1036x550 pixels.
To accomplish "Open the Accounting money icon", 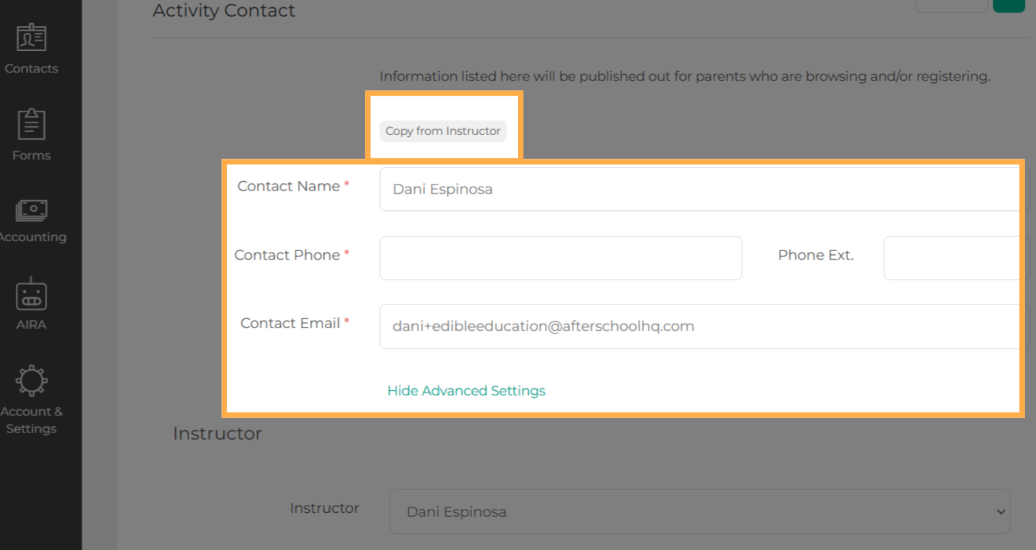I will (x=31, y=210).
